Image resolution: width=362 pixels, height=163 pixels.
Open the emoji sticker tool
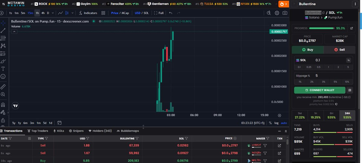pyautogui.click(x=3, y=77)
